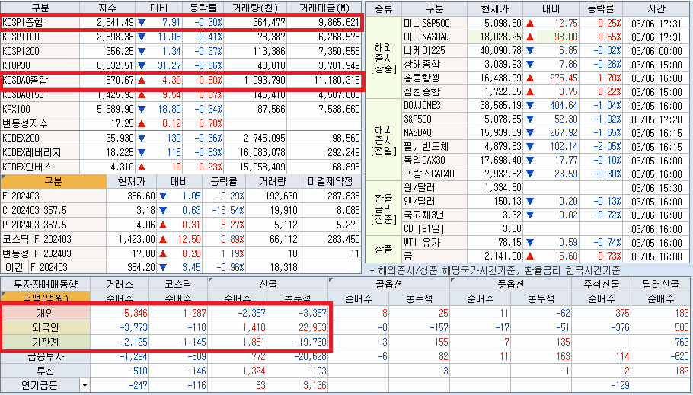Select the KOSPI200 index name

(21, 51)
